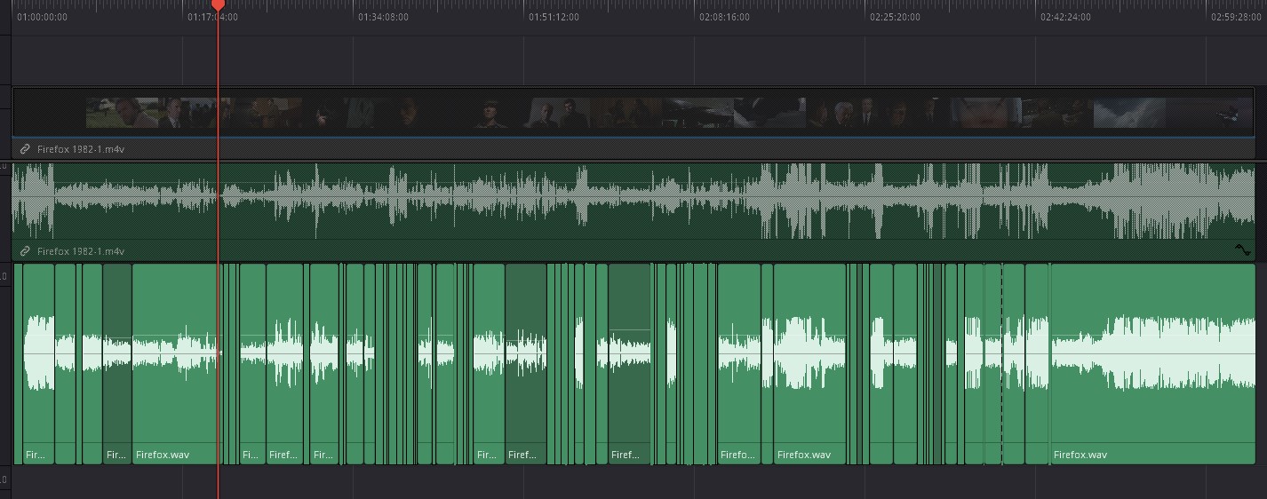Click the red playhead handle on the ruler

(x=218, y=5)
